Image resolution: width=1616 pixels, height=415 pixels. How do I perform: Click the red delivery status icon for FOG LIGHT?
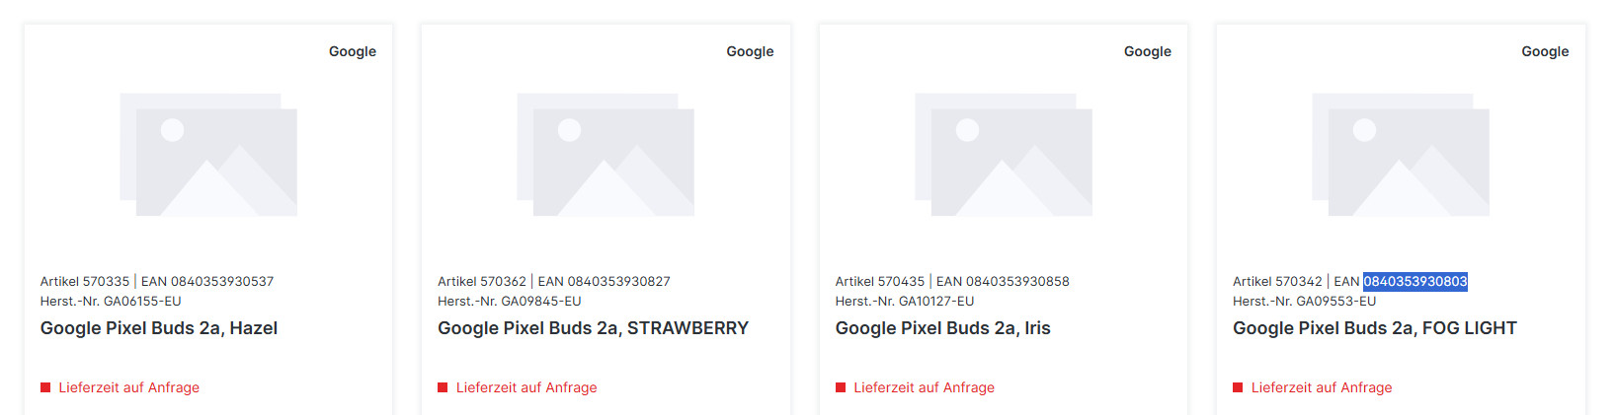coord(1238,387)
